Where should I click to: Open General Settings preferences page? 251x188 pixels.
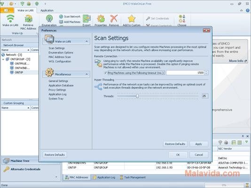(x=58, y=81)
